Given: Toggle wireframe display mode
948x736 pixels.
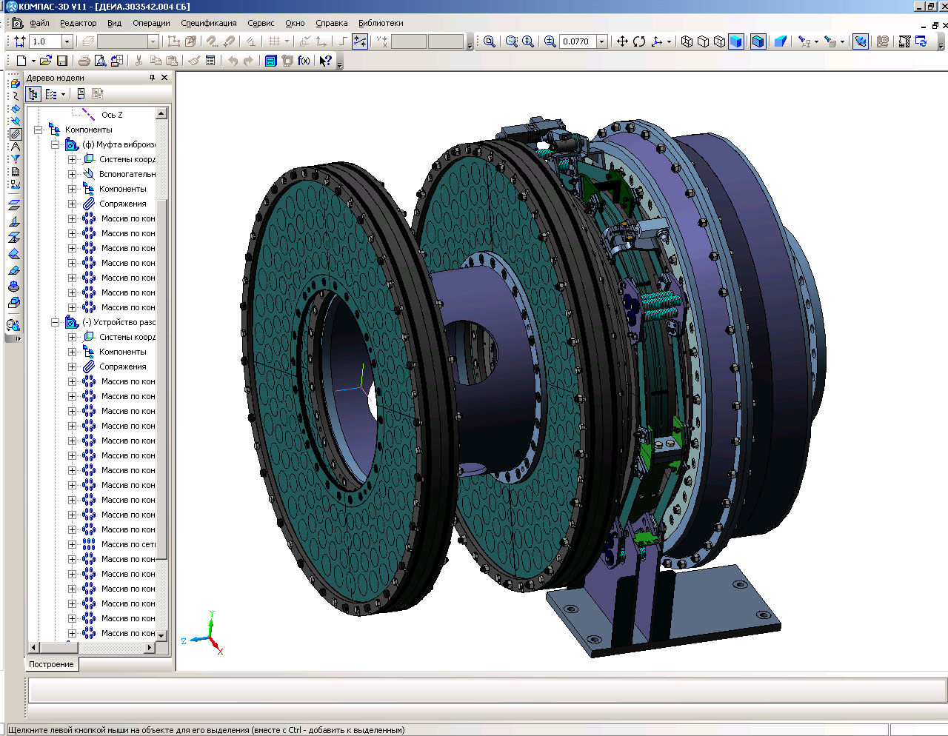Looking at the screenshot, I should coord(687,41).
